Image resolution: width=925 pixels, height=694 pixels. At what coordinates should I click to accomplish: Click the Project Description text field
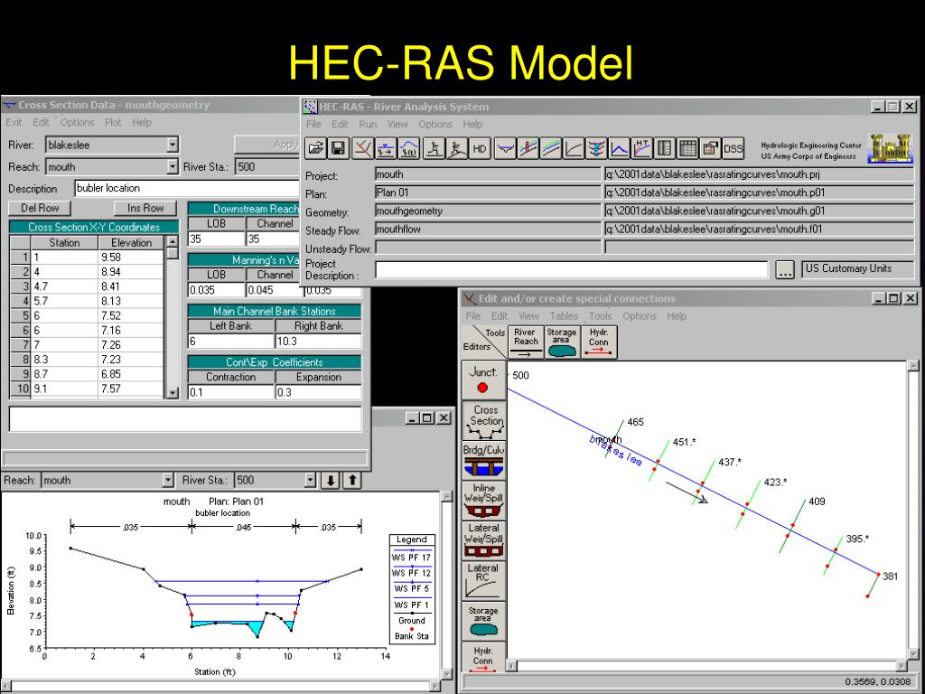571,269
